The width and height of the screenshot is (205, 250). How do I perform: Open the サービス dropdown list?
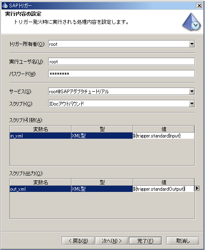click(x=192, y=91)
